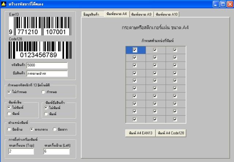The height and width of the screenshot is (162, 234).
Task: Click the EAN13 barcode preview image
Action: [40, 26]
